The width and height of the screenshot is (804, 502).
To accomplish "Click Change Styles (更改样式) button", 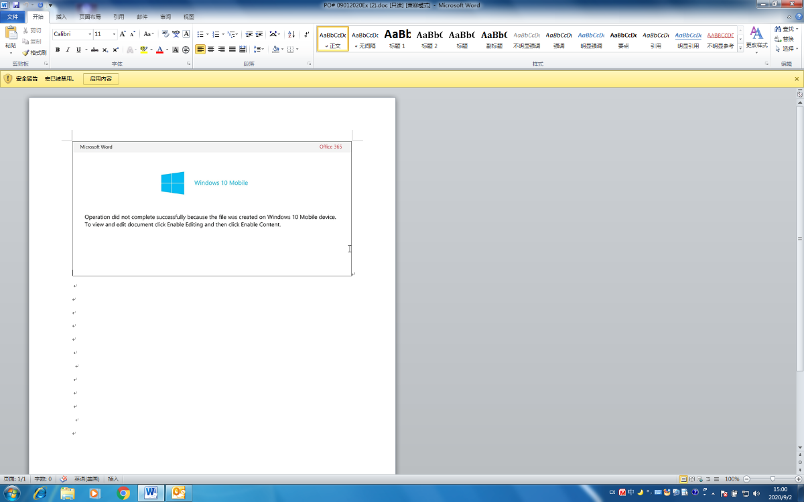I will point(757,39).
